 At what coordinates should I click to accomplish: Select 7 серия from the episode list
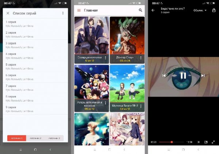pos(35,88)
